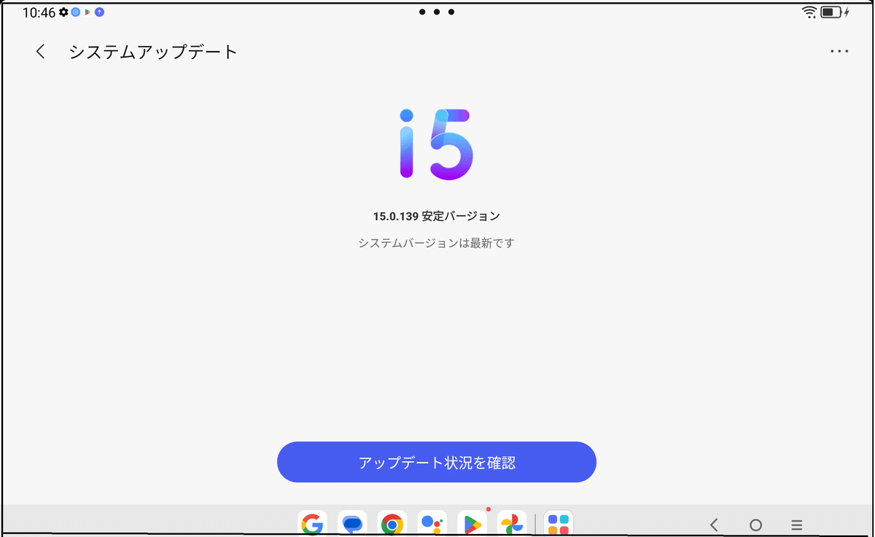Tap the システムアップデート title
875x537 pixels.
pos(153,52)
